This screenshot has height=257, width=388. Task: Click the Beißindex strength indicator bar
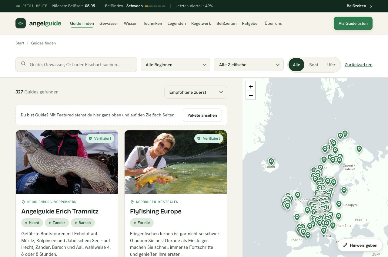(155, 6)
